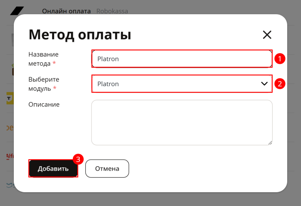Open the Выберите модуль dropdown
Viewport: 301px width, 206px height.
(x=182, y=84)
